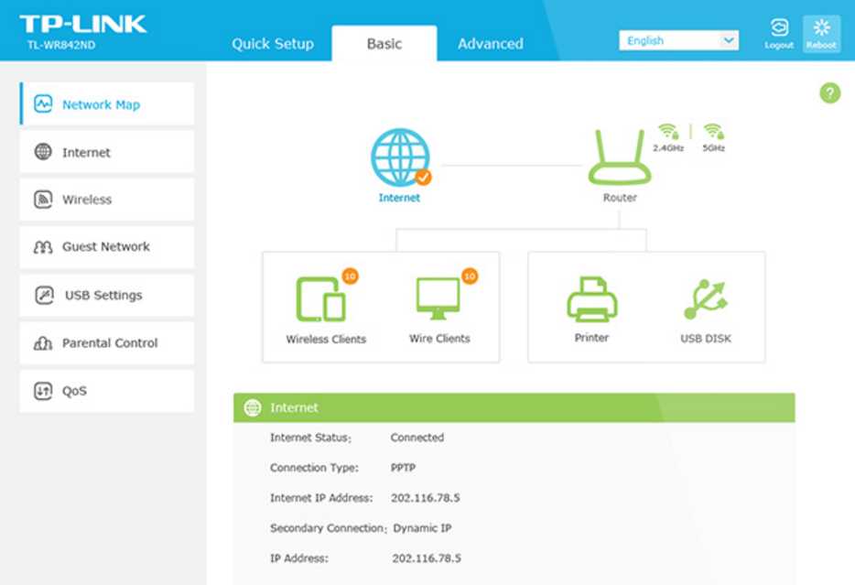This screenshot has width=855, height=585.
Task: Open USB Settings from the sidebar
Action: 106,295
